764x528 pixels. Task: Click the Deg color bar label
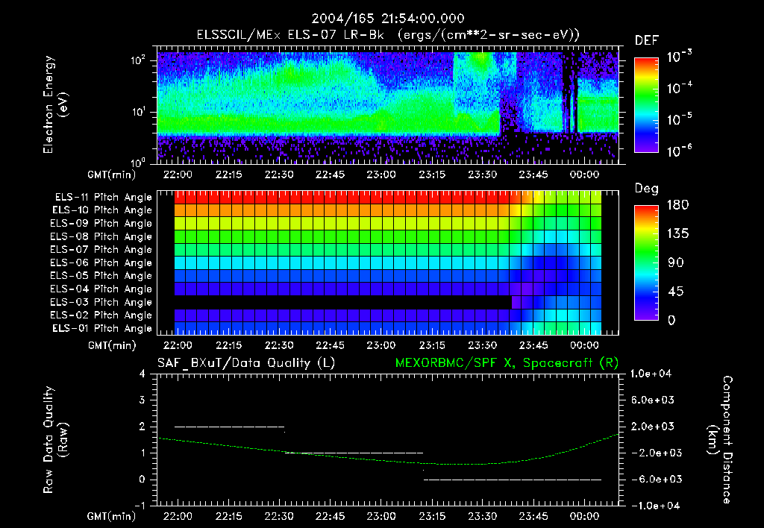pos(646,189)
